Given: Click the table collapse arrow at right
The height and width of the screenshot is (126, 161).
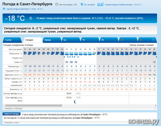Looking at the screenshot, I should click(155, 109).
